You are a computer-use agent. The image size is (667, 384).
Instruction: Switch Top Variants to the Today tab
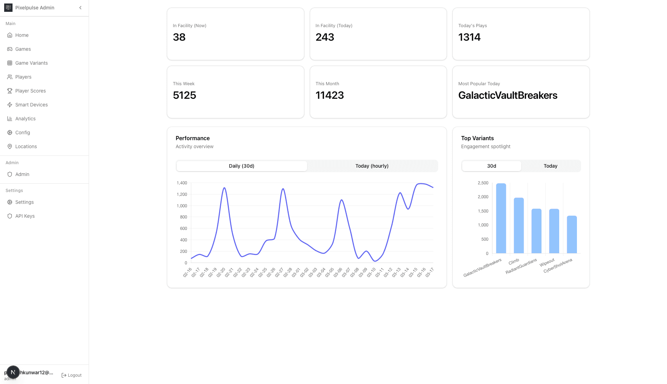click(550, 166)
